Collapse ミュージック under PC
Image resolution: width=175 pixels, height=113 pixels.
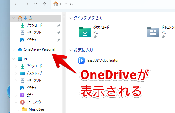[x=16, y=102]
